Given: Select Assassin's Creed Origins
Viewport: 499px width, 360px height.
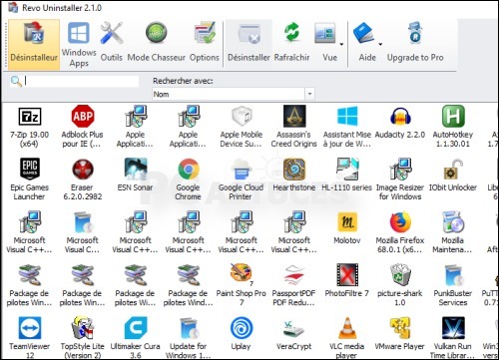Looking at the screenshot, I should (x=294, y=127).
